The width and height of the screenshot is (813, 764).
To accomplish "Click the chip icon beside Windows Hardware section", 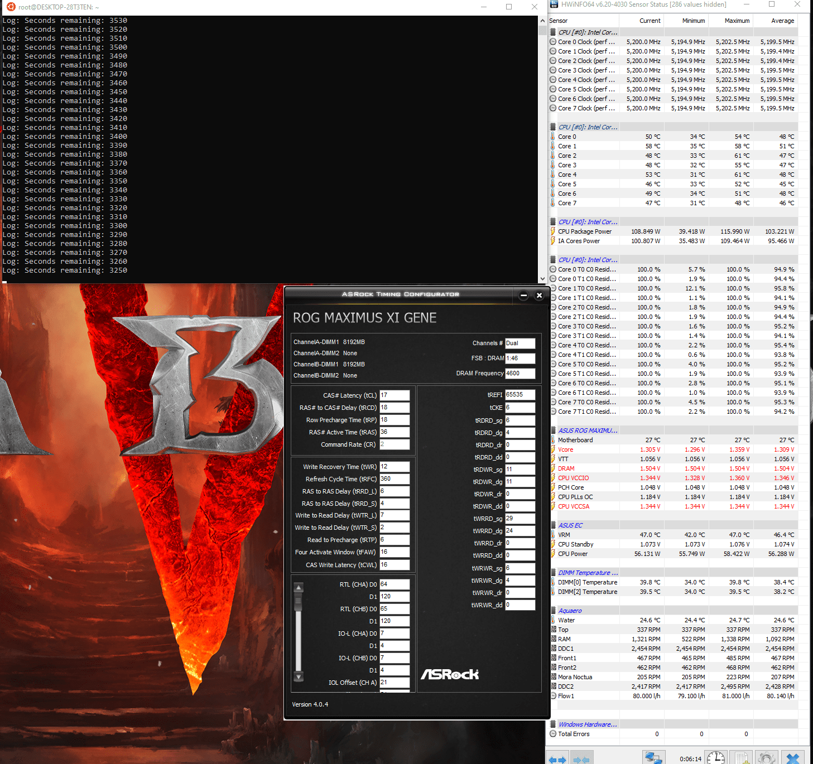I will point(553,724).
